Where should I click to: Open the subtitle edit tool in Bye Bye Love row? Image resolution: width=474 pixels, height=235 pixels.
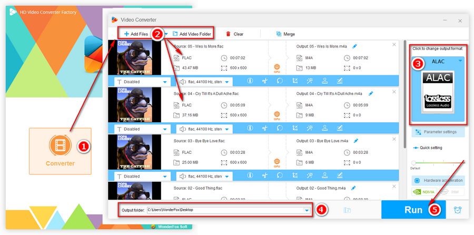[x=340, y=175]
